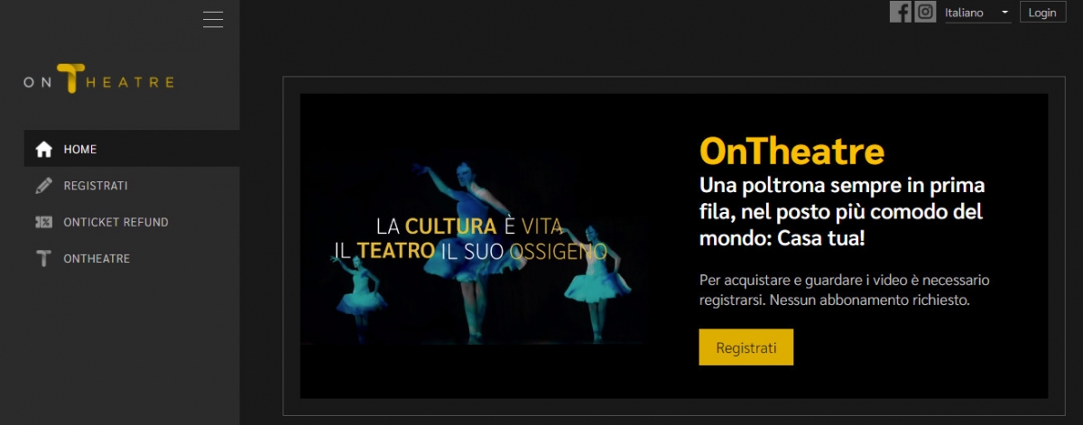Click the OnTicket Refund ticket icon
Image resolution: width=1083 pixels, height=425 pixels.
[43, 222]
